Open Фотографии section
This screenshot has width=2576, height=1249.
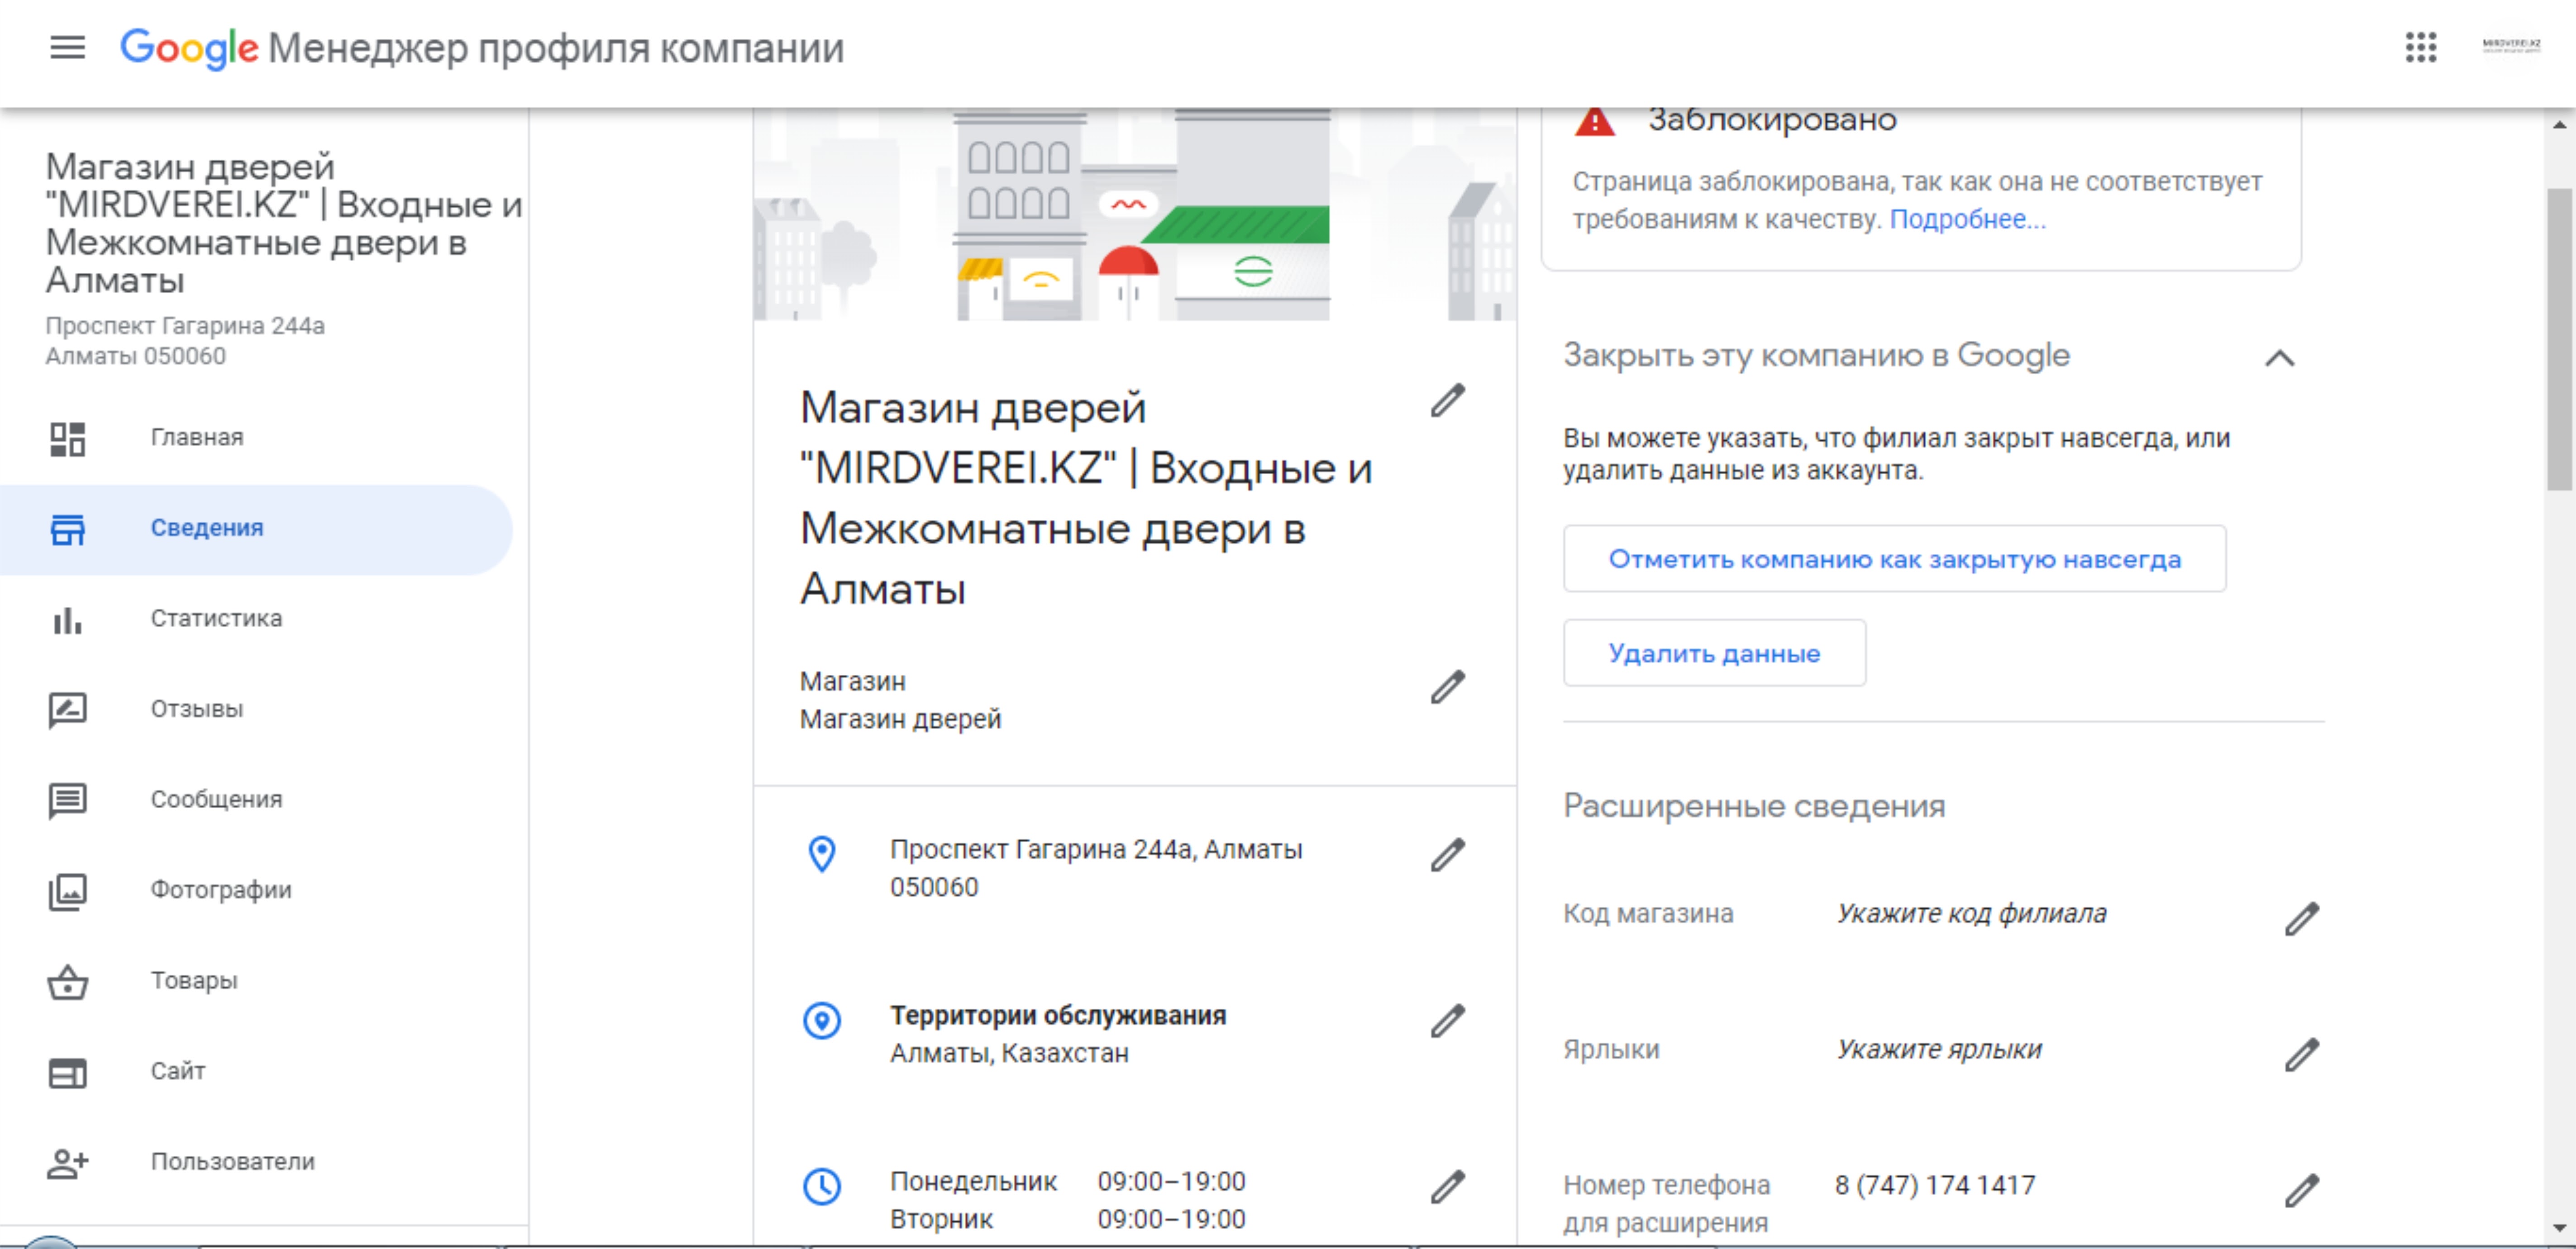(x=256, y=891)
